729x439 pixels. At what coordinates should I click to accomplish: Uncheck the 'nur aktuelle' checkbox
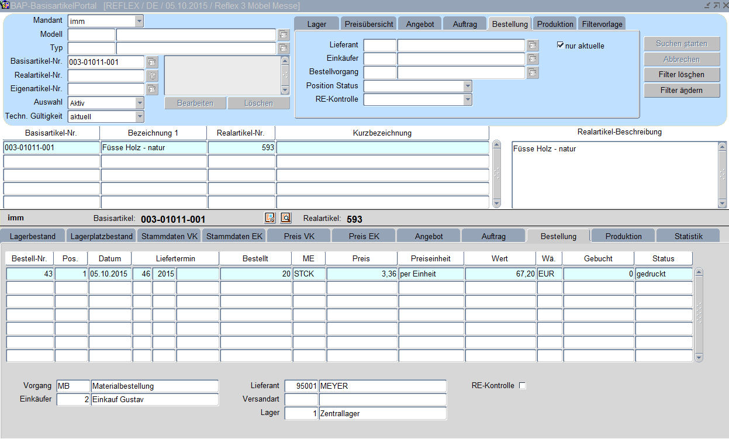pos(561,45)
